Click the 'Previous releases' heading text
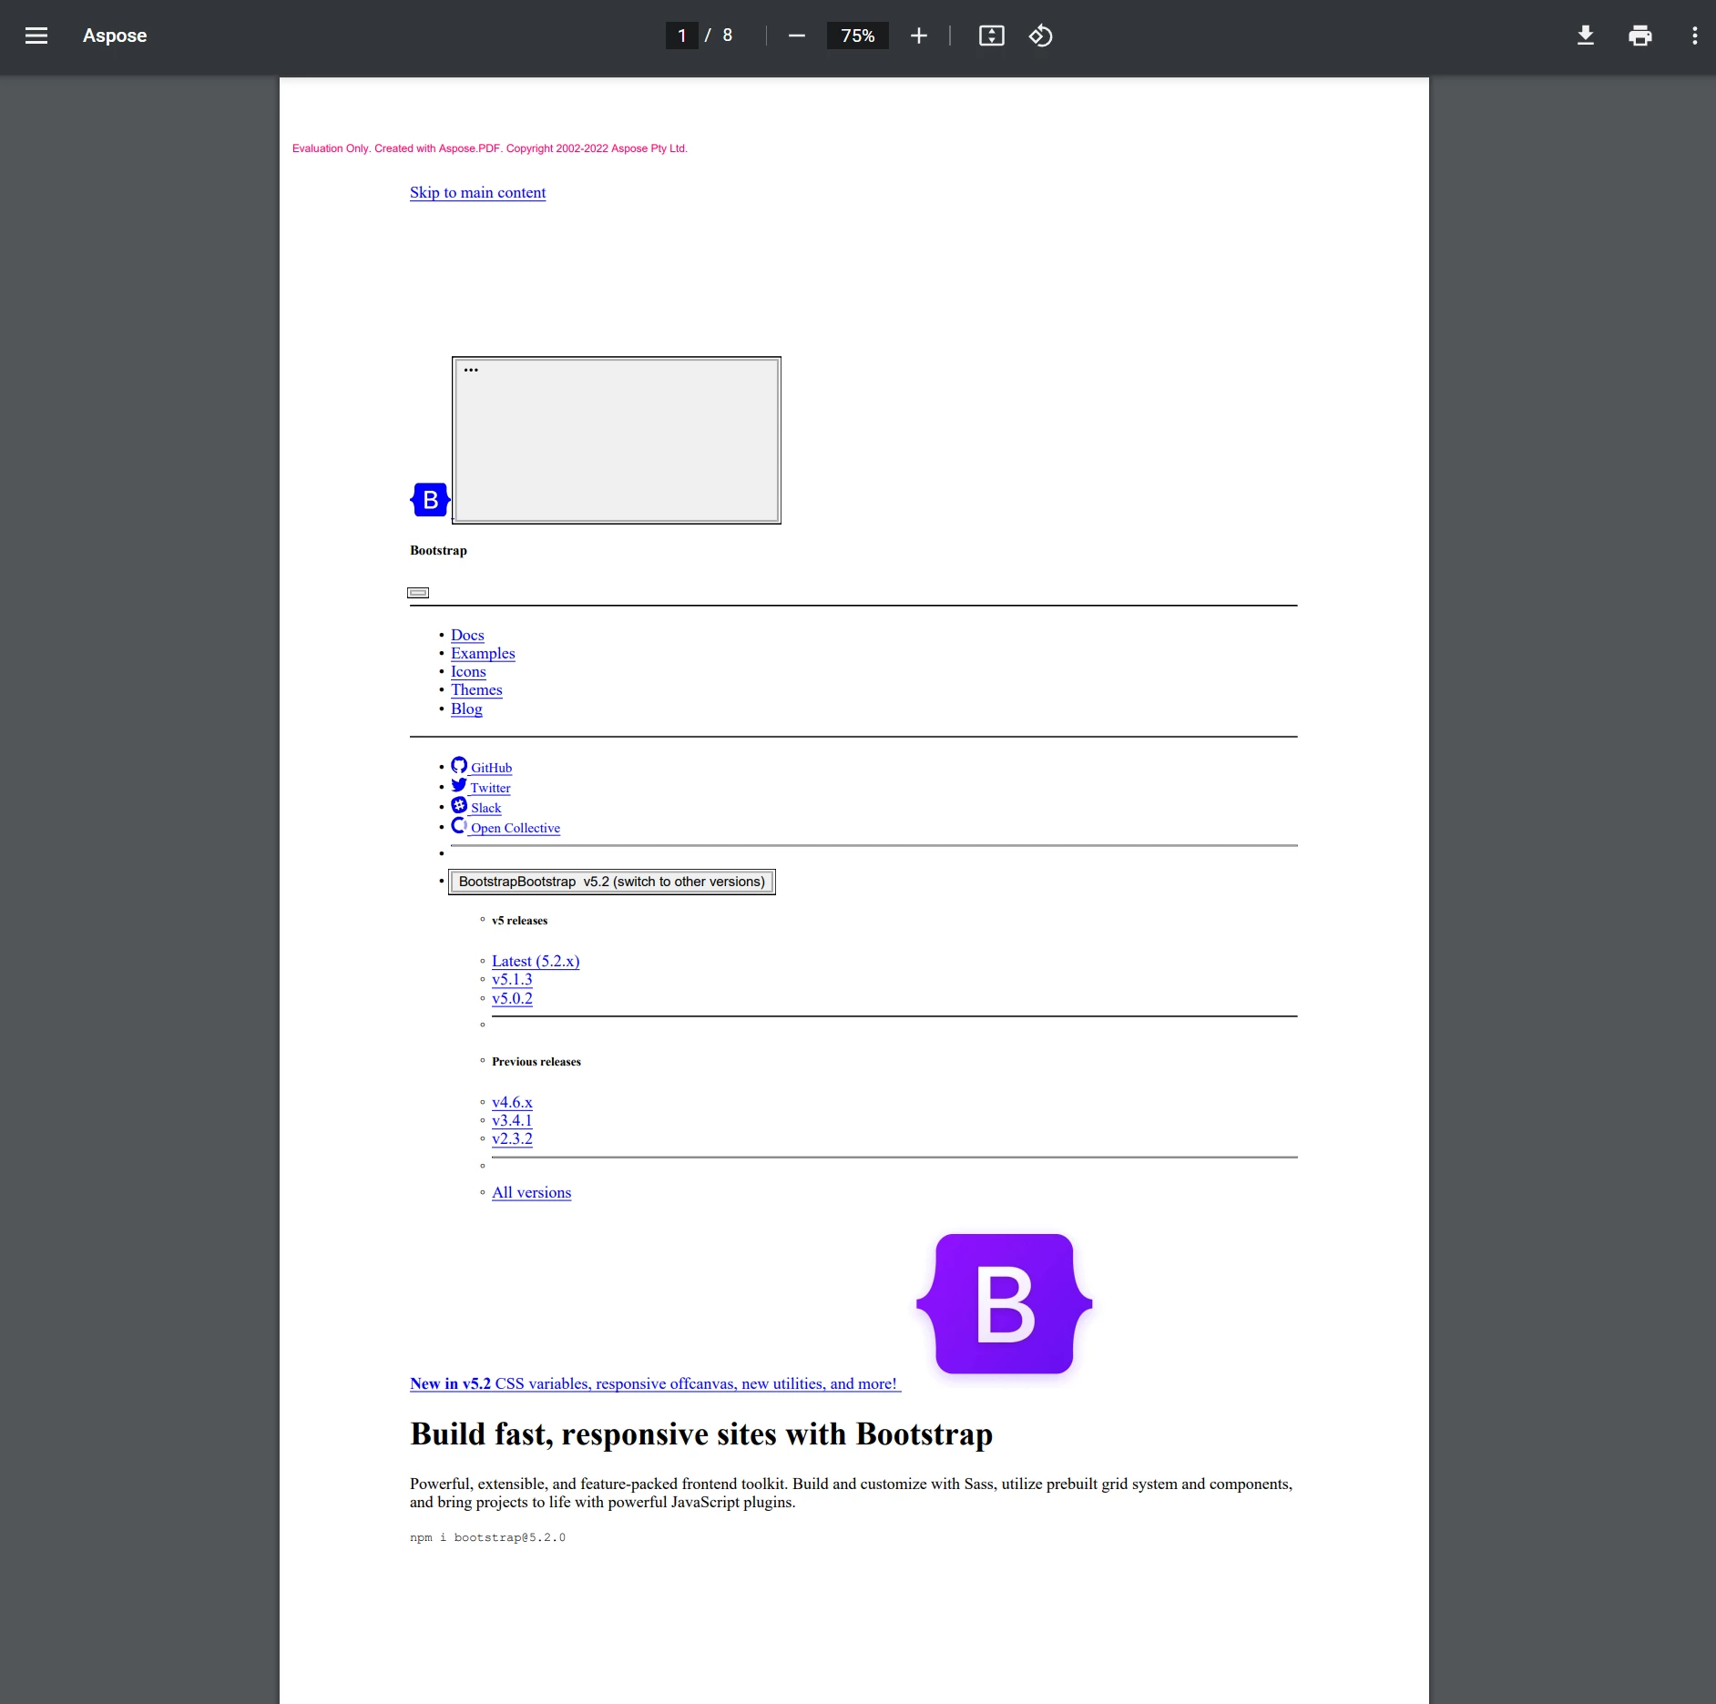 pyautogui.click(x=536, y=1062)
